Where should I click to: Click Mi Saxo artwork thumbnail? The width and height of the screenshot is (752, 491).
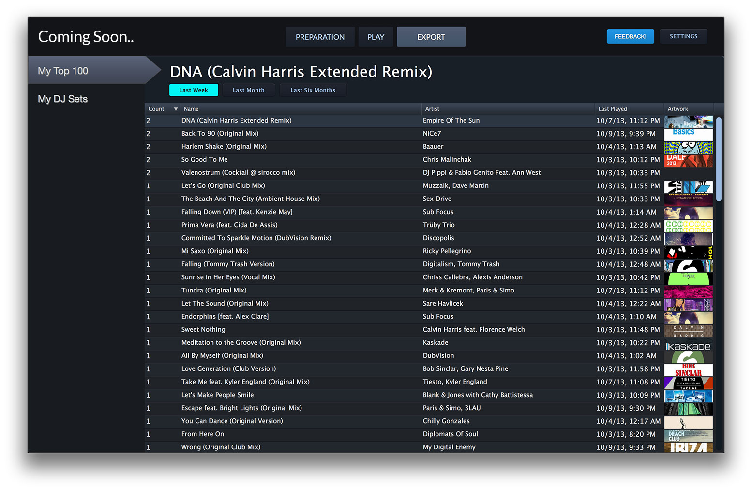[x=688, y=252]
